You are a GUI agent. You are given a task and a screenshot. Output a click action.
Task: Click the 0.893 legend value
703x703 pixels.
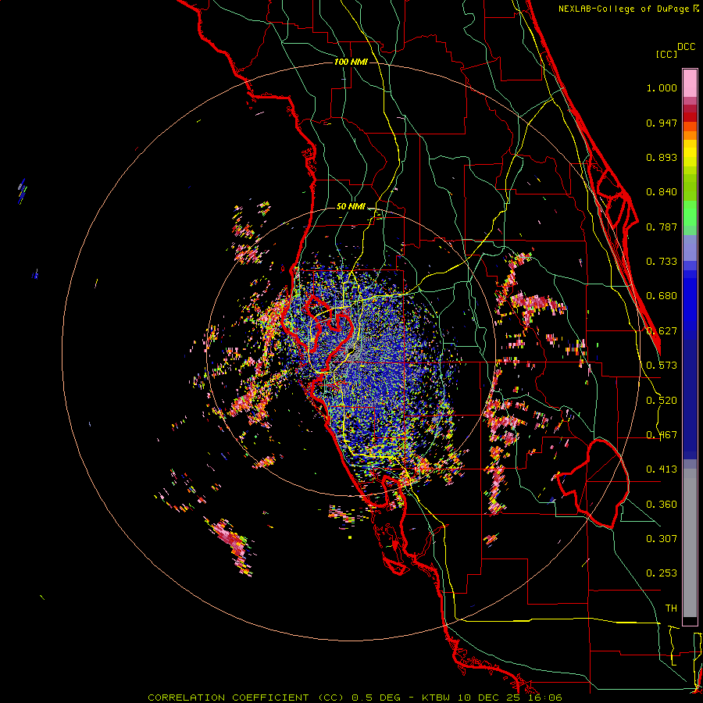click(662, 157)
